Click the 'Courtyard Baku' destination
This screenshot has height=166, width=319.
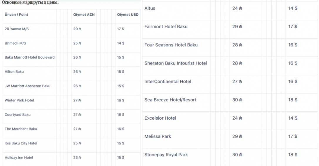coord(18,114)
